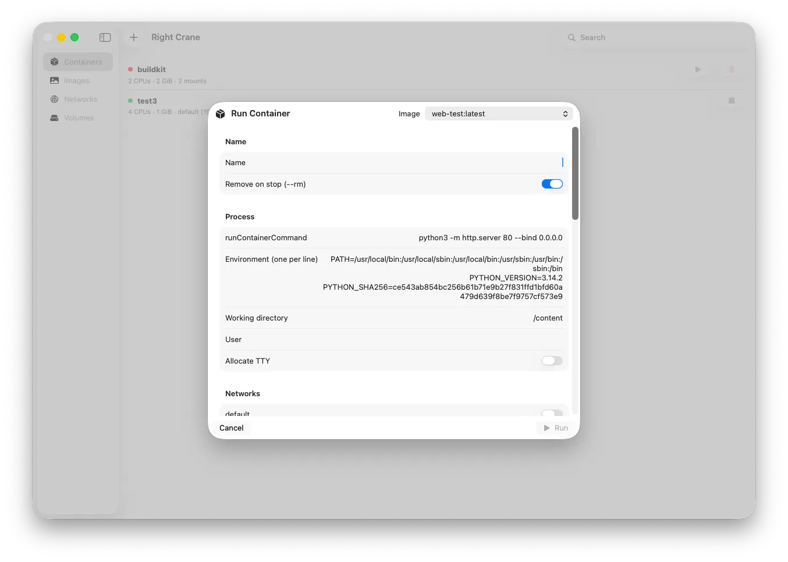Start the buildkit container with the play icon
Screen dimensions: 788x562
[698, 69]
